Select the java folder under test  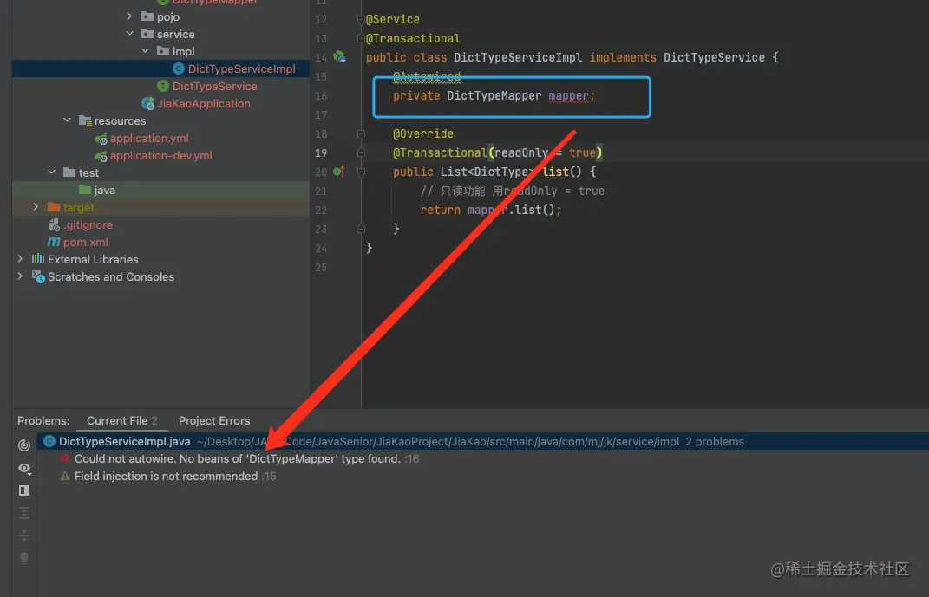(x=104, y=190)
